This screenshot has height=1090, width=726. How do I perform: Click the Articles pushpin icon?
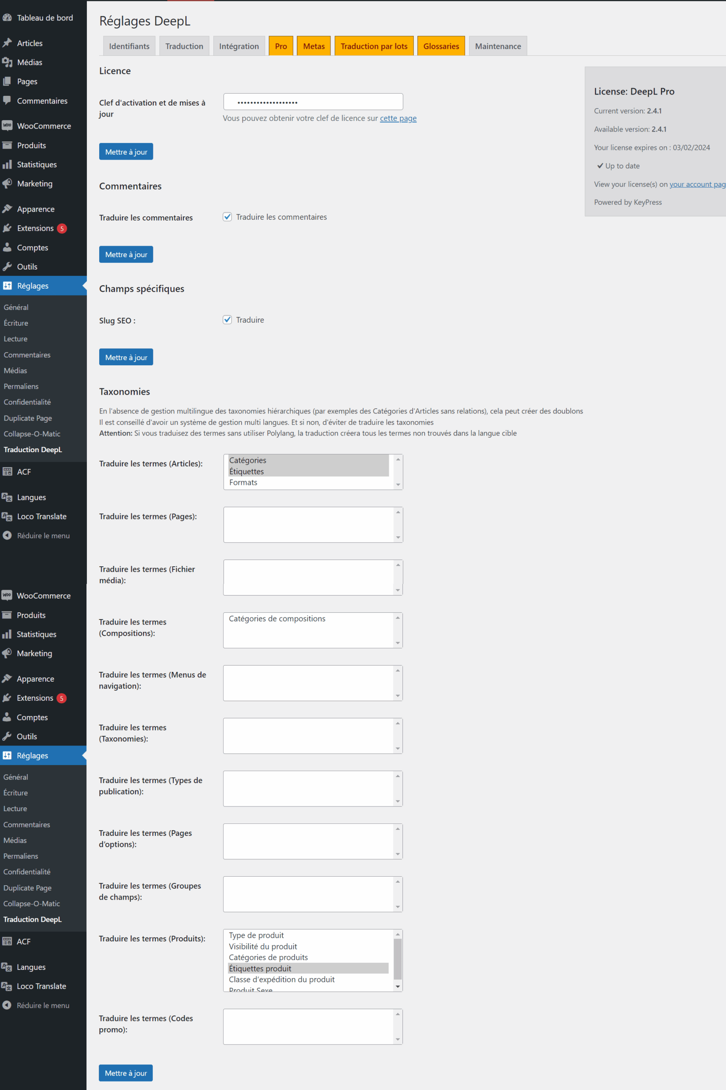[7, 43]
